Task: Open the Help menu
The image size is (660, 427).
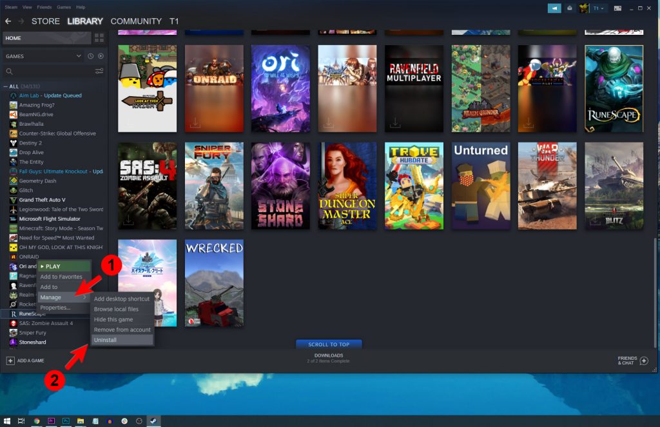Action: [81, 7]
